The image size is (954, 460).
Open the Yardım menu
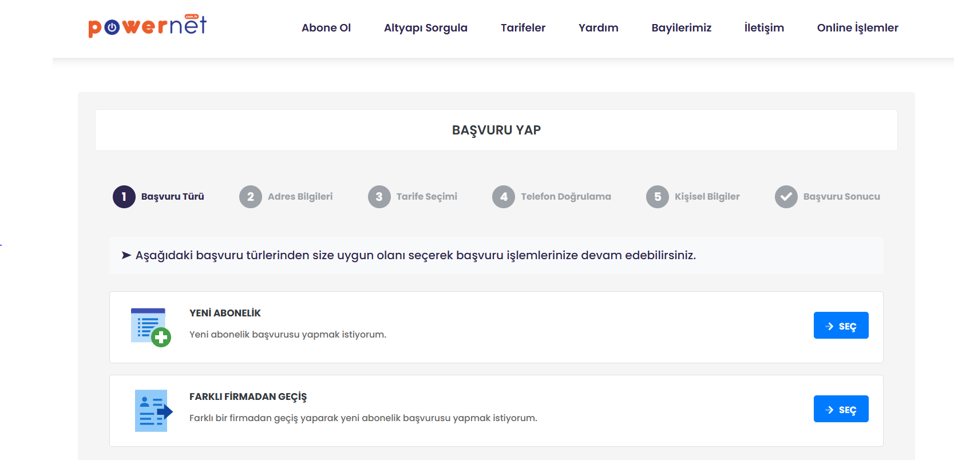(598, 28)
